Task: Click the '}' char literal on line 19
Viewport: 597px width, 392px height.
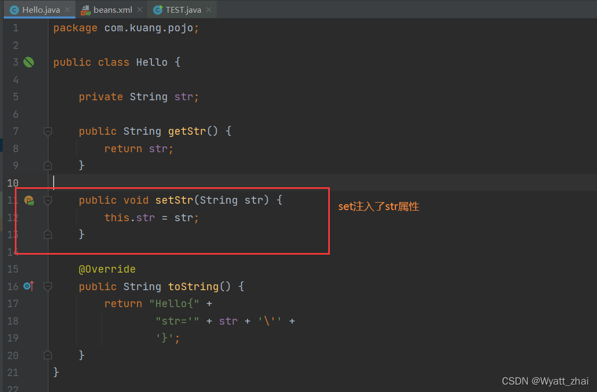Action: (165, 338)
